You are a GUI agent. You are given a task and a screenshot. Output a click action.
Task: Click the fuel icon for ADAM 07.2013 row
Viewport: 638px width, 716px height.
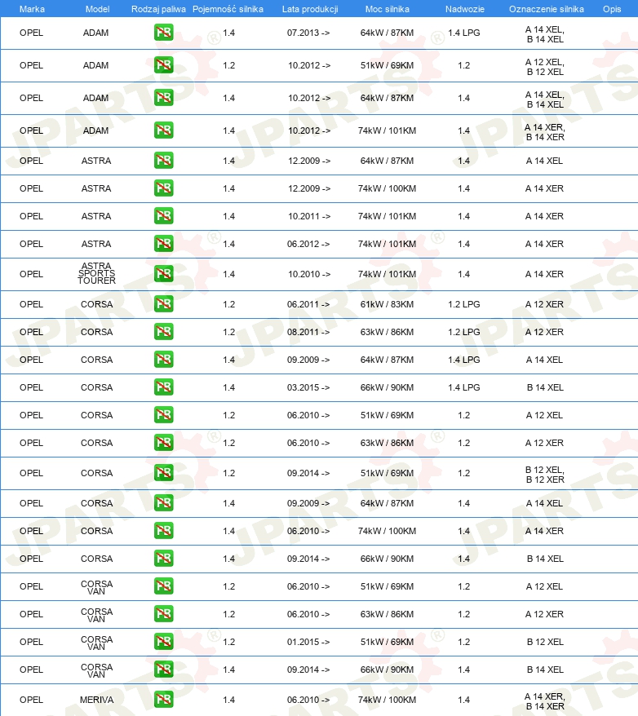[x=163, y=33]
